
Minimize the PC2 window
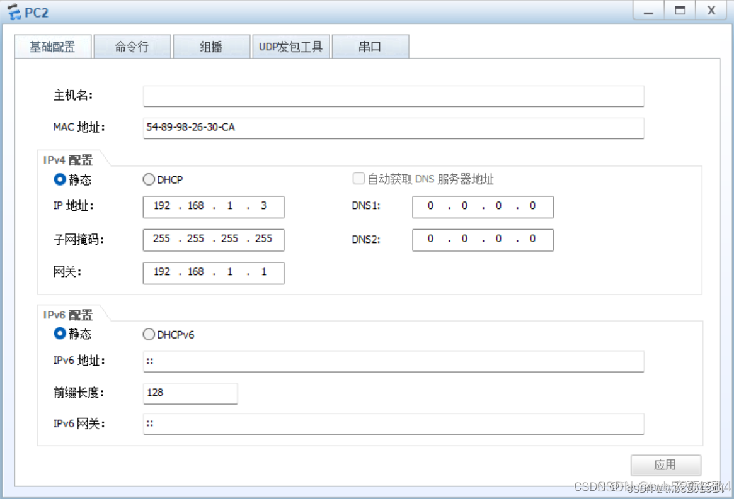[x=648, y=10]
